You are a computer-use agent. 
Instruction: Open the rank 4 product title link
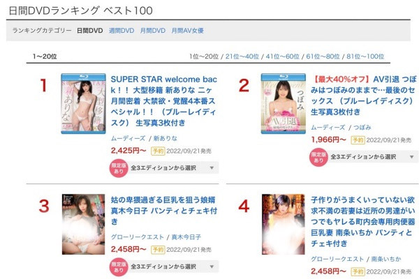[363, 222]
